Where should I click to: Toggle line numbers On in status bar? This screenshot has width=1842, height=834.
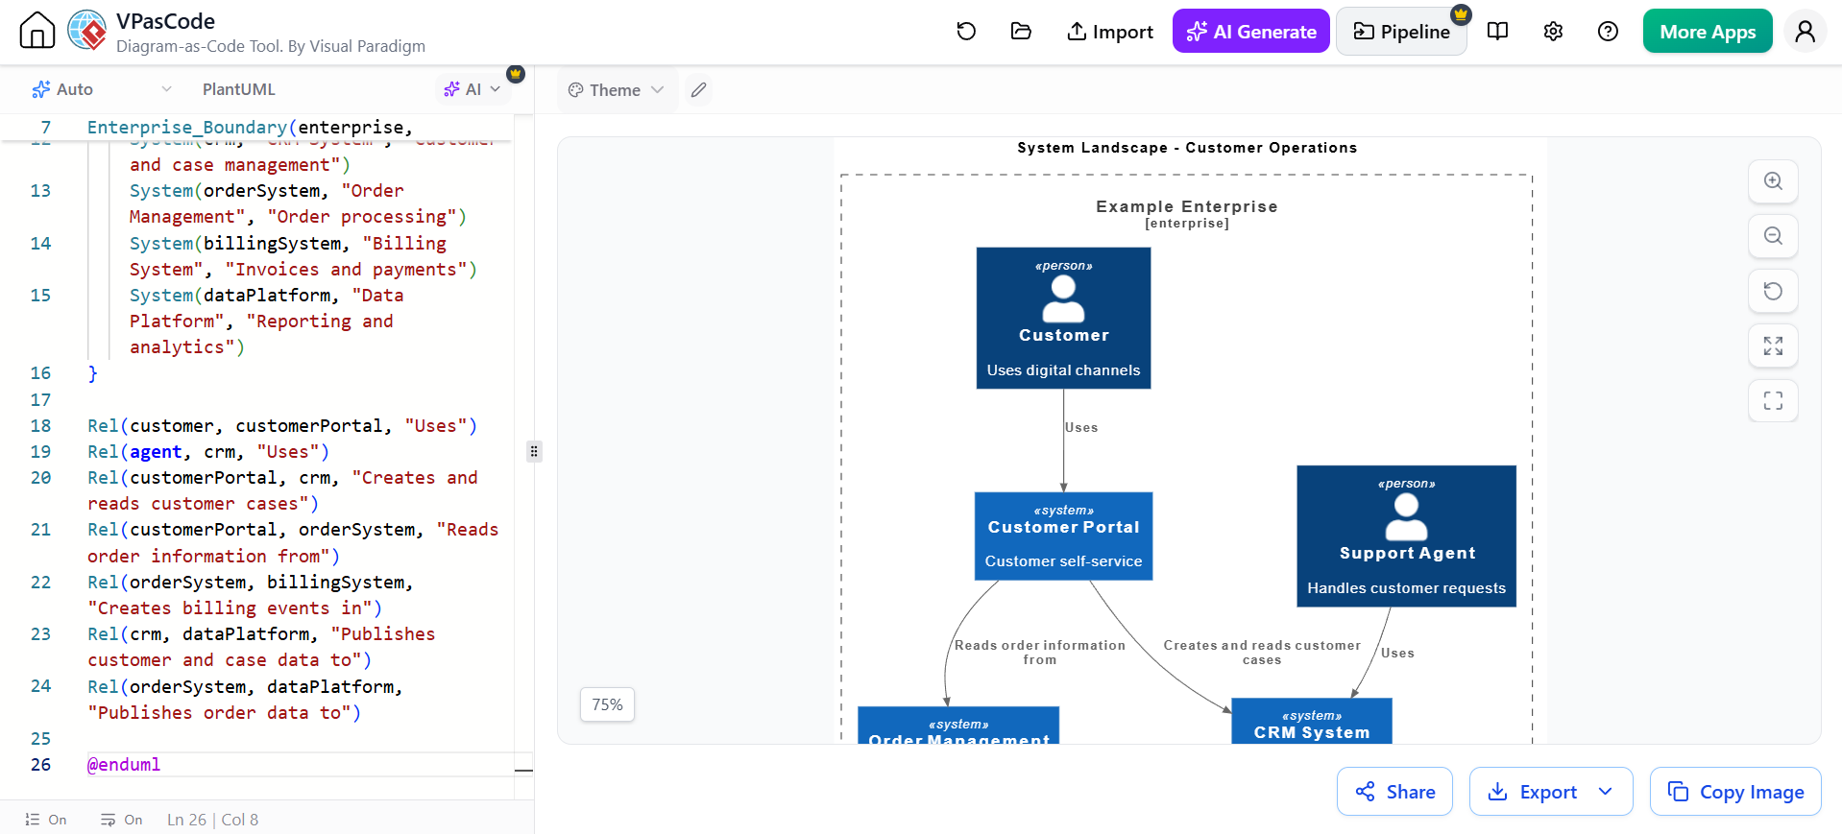coord(46,820)
